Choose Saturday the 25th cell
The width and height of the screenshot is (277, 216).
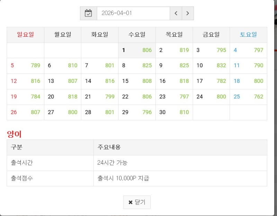coord(248,97)
